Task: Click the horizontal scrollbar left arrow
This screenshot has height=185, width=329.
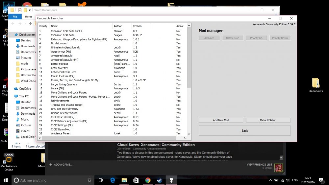Action: click(40, 138)
